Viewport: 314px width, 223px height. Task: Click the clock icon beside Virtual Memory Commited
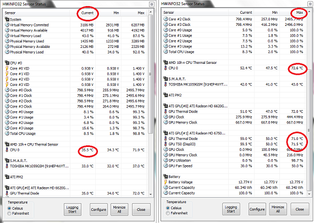click(x=7, y=25)
